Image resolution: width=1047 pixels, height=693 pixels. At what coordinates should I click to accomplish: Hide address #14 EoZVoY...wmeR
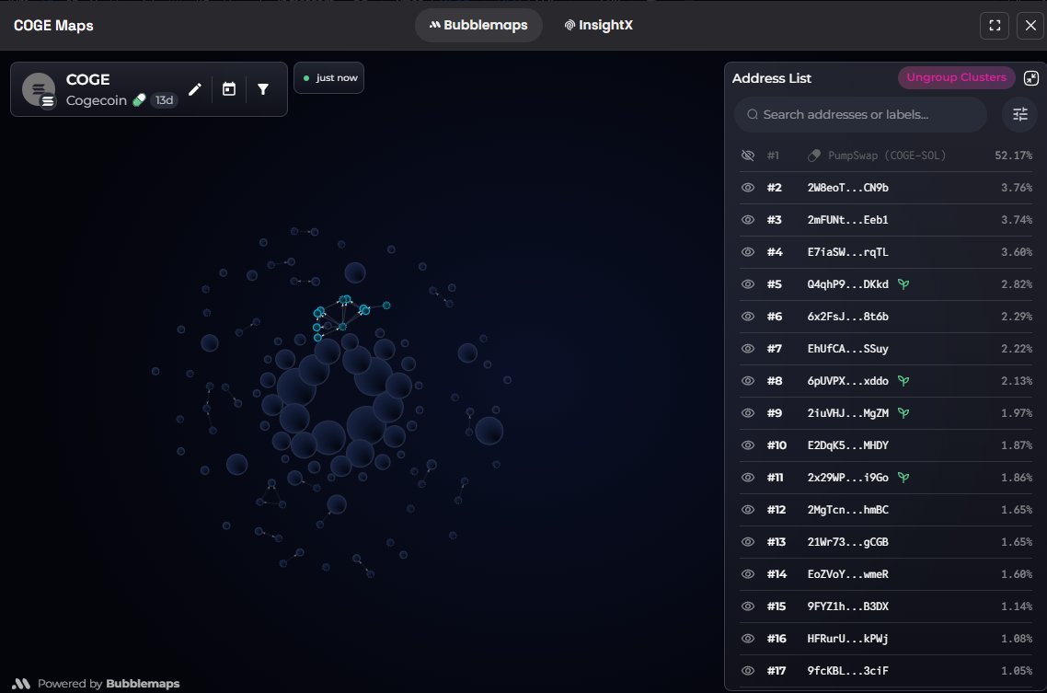coord(748,574)
